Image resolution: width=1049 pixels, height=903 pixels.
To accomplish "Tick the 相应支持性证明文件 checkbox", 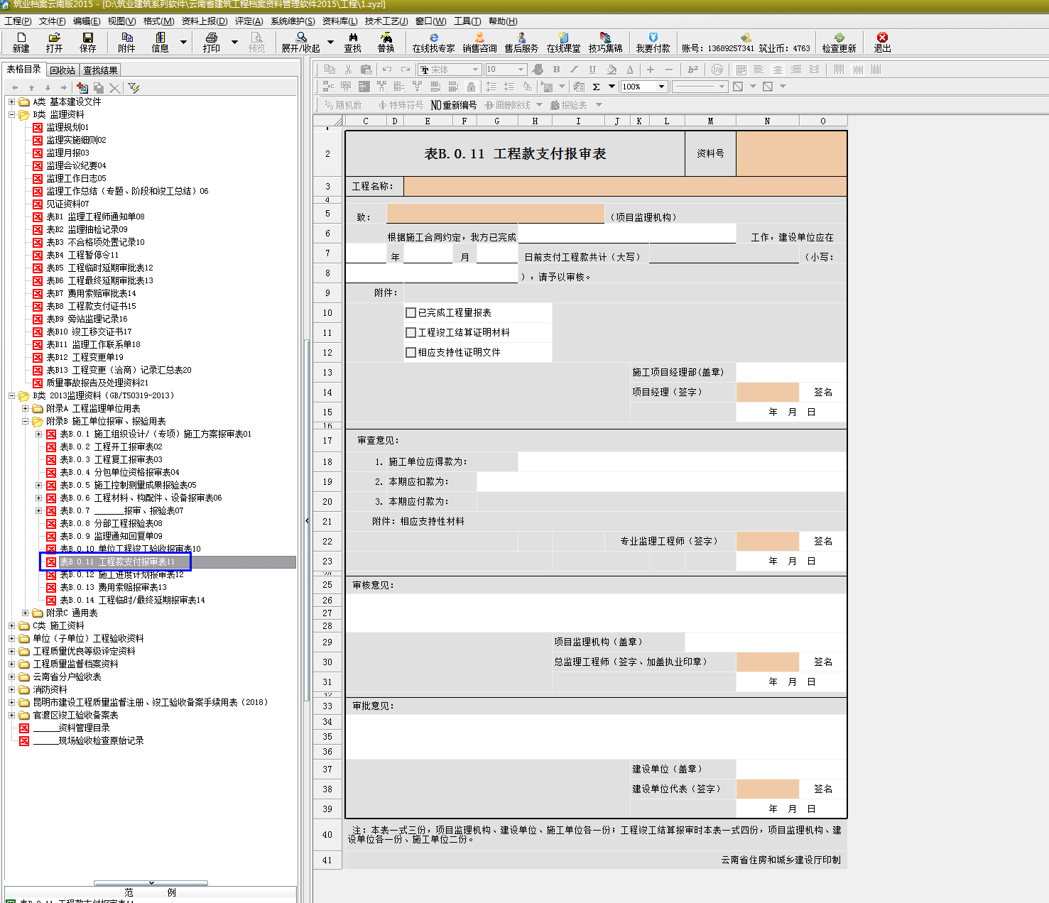I will pos(411,352).
